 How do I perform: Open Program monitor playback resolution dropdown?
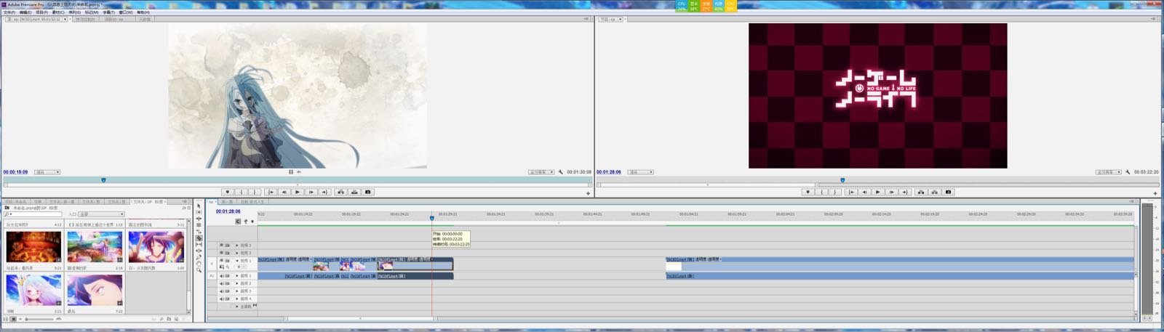pyautogui.click(x=1109, y=172)
